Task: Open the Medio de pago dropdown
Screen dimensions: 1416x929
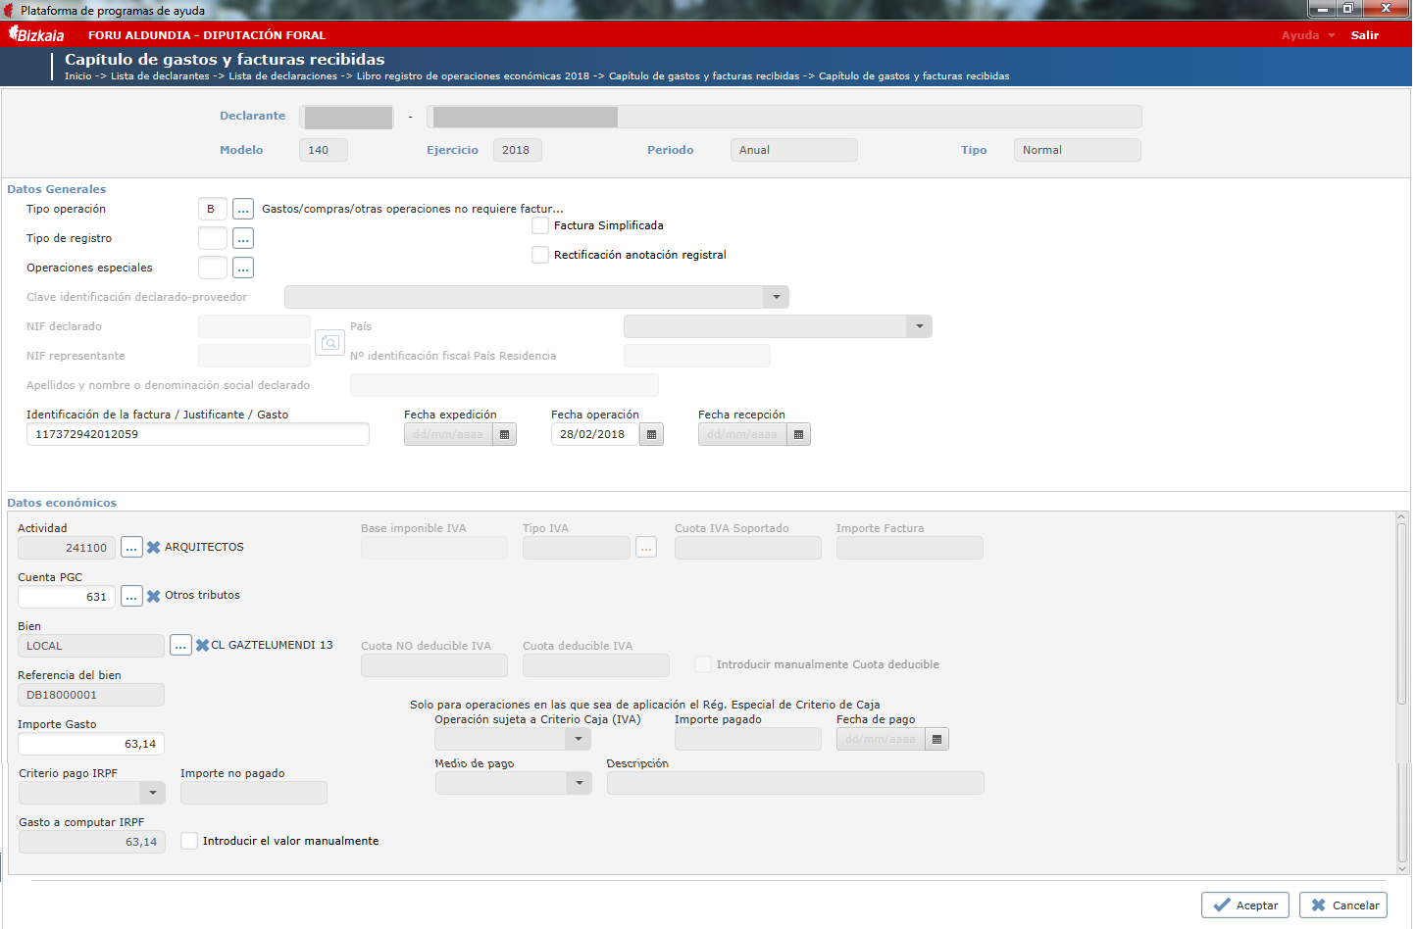Action: (580, 783)
